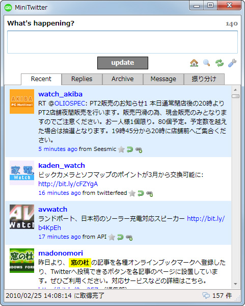This screenshot has height=306, width=245.
Task: Minimize the MiniTwitter window
Action: [x=197, y=6]
